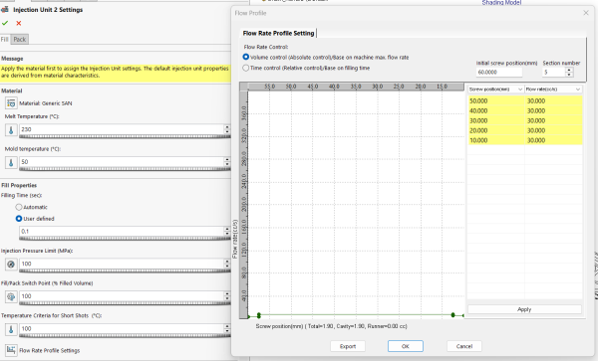Accept settings with the green checkmark icon
This screenshot has width=598, height=361.
point(5,23)
